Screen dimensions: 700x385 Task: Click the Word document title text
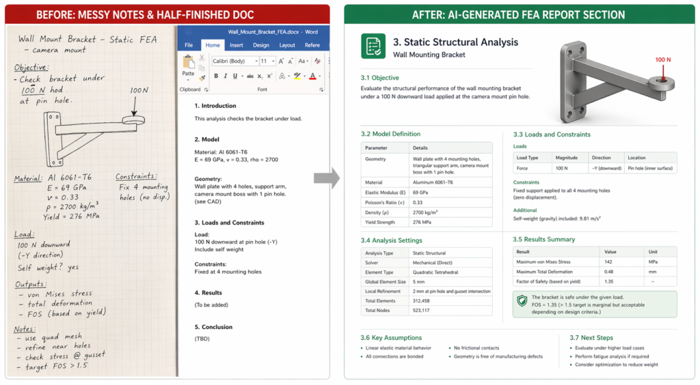point(273,32)
